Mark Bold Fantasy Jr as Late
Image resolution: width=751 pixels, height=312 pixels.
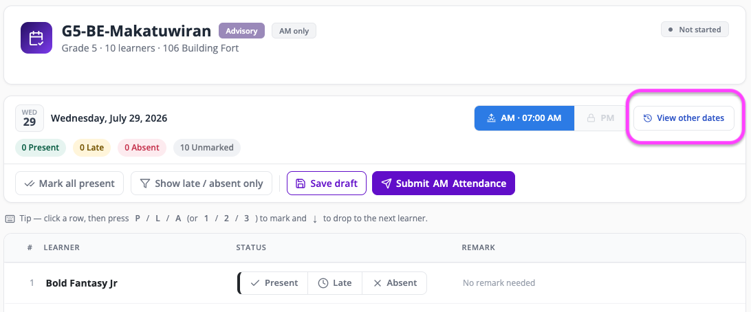[x=335, y=283]
